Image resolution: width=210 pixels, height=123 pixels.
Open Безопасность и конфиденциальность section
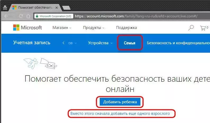coord(178,43)
